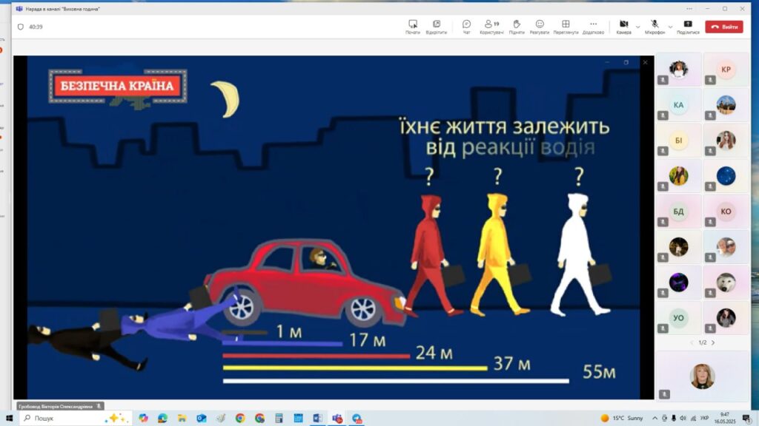This screenshot has width=759, height=426.
Task: Open the Додатково more options menu
Action: point(593,27)
